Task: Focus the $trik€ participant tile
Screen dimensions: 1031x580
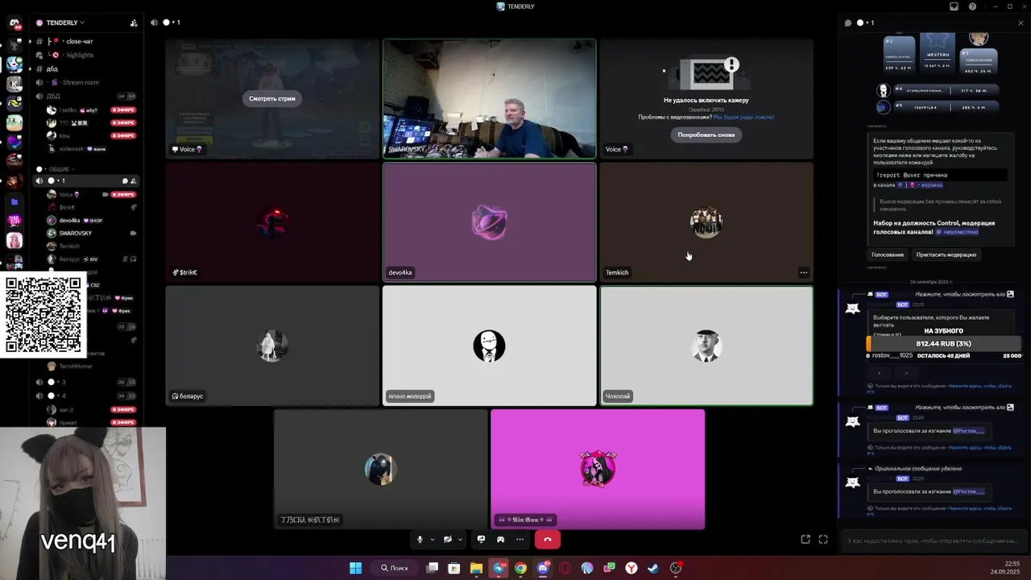Action: click(272, 222)
